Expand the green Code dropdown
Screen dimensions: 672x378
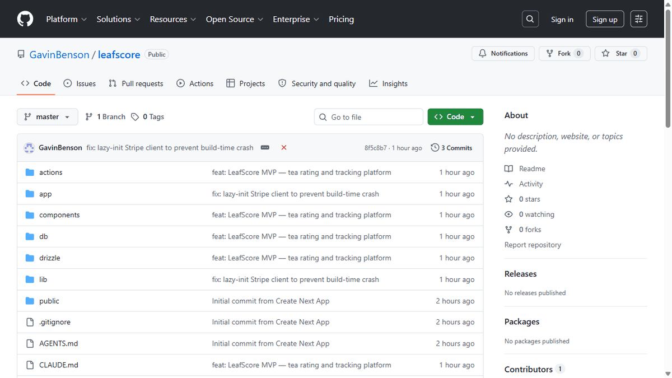(x=455, y=117)
